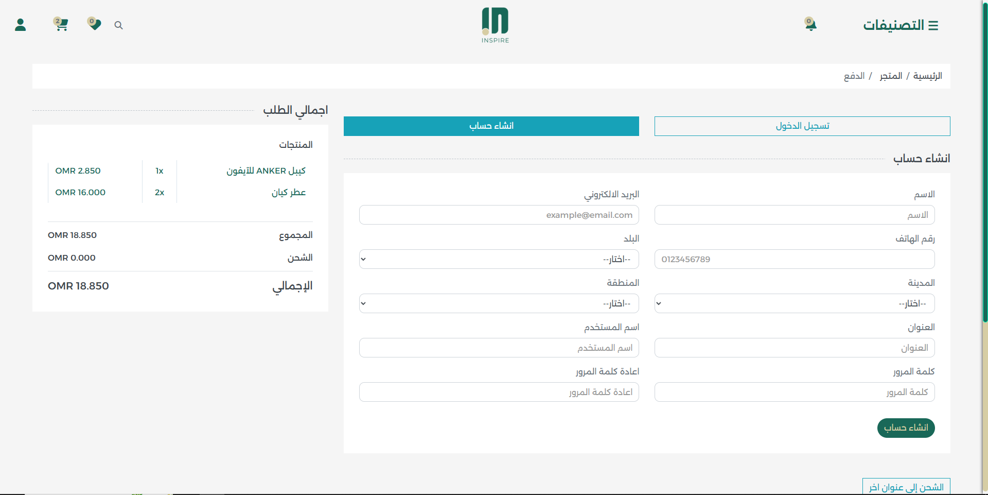Screen dimensions: 988x495
Task: Go to المتجر breadcrumb link
Action: [891, 76]
